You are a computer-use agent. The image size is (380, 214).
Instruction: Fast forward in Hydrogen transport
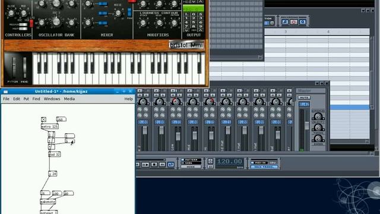[x=162, y=165]
